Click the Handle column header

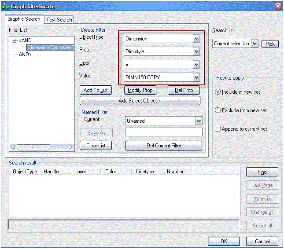click(x=55, y=172)
